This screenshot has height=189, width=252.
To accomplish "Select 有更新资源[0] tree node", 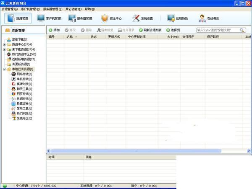I will [x=21, y=64].
